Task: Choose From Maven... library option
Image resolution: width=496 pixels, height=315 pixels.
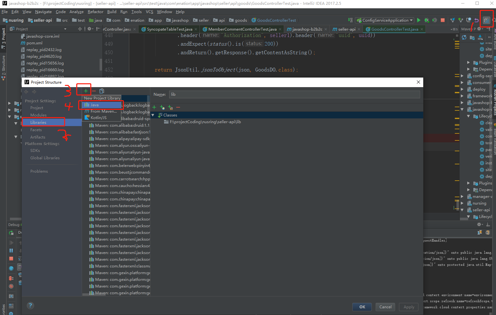Action: click(102, 111)
